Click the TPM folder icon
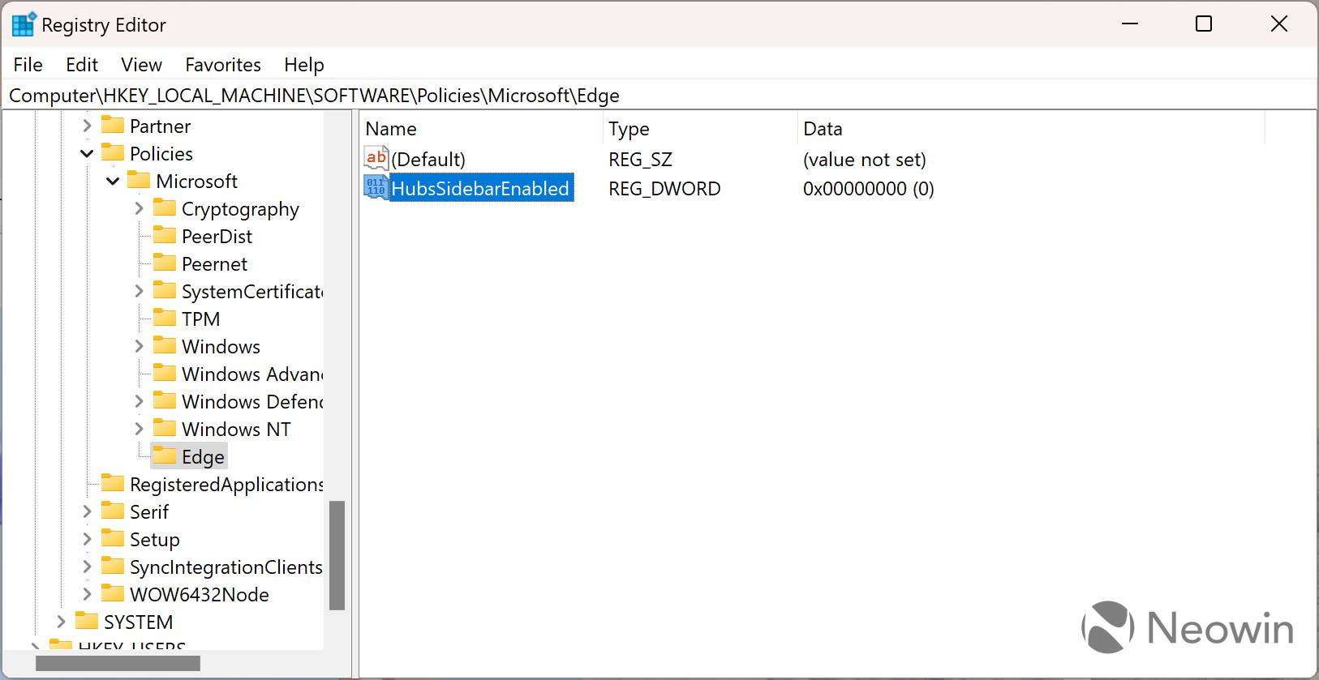The height and width of the screenshot is (680, 1319). point(164,318)
